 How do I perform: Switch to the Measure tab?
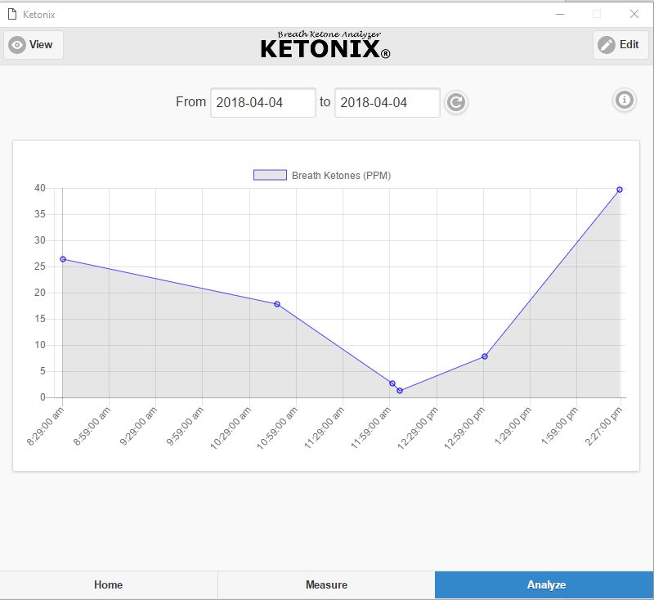[x=326, y=585]
